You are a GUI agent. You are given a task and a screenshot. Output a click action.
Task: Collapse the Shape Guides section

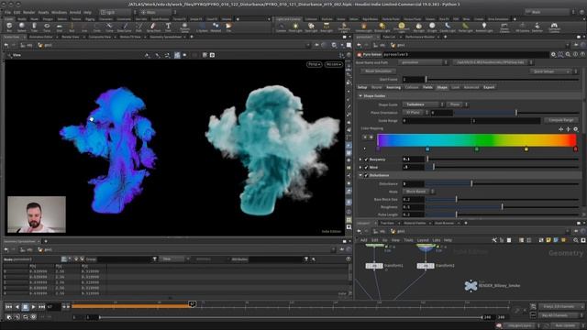click(x=360, y=96)
